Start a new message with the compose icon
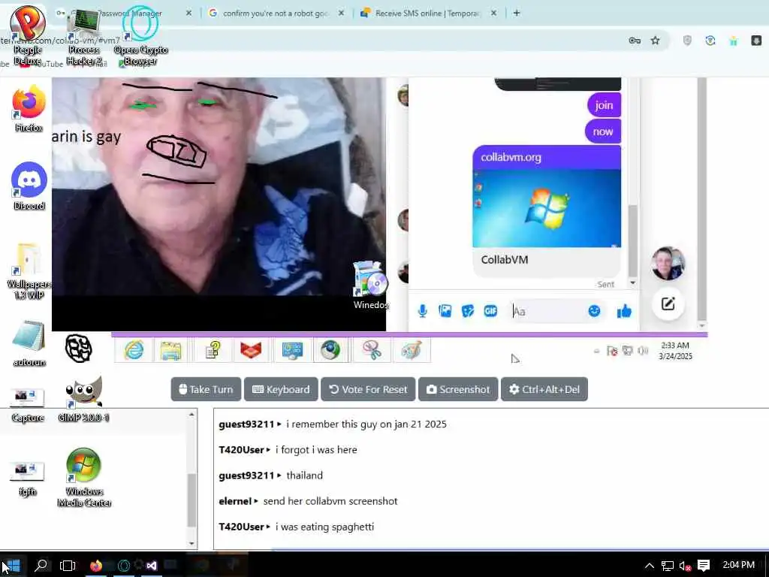The image size is (769, 577). click(x=668, y=304)
